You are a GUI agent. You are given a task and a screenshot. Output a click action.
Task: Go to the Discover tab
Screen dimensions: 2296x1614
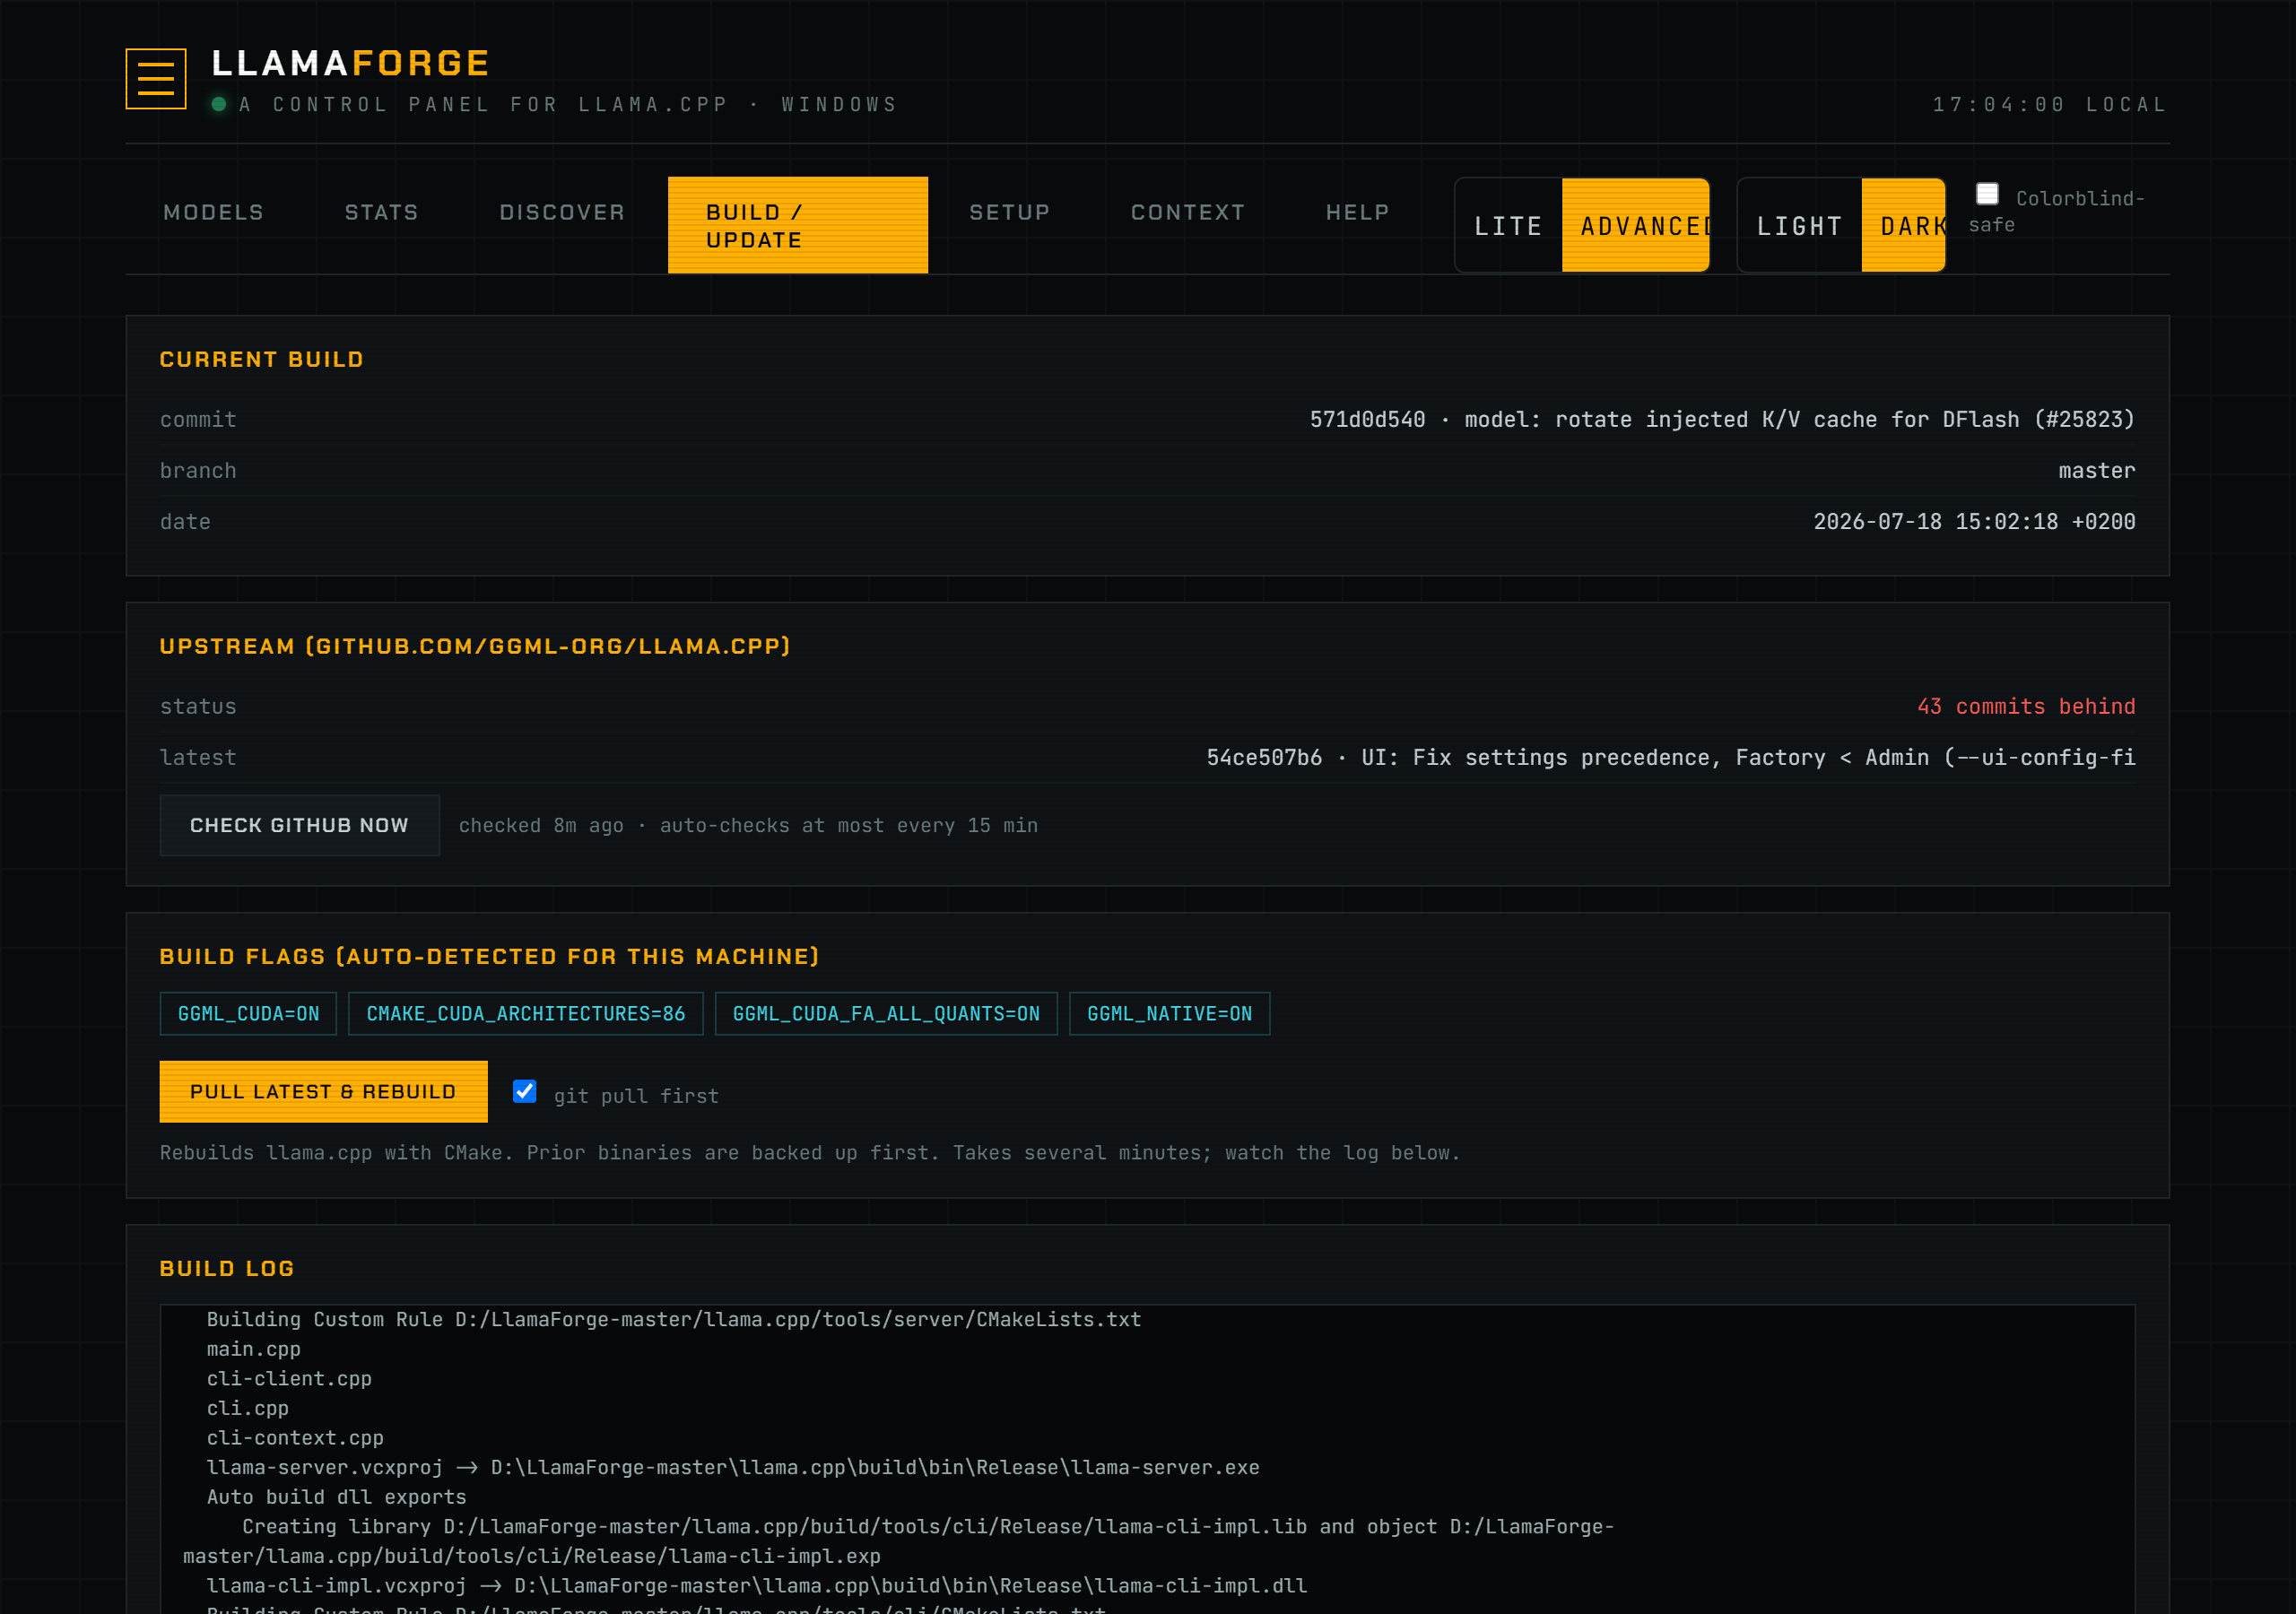click(563, 212)
